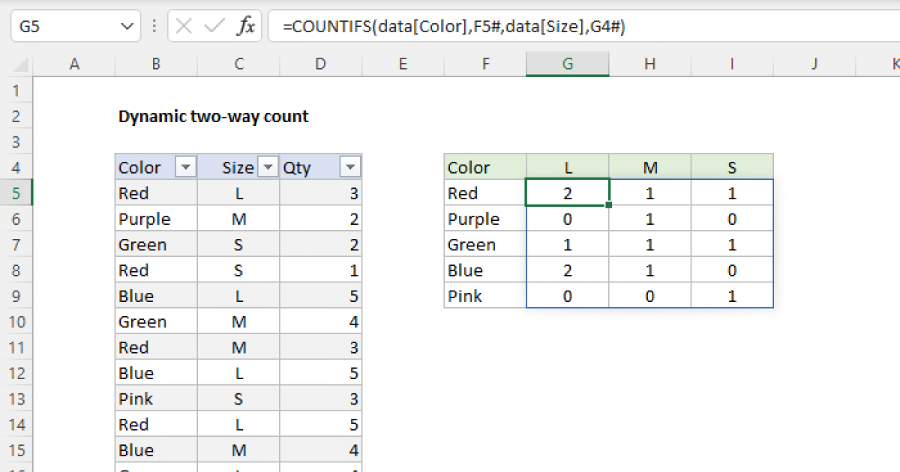Screen dimensions: 900x472
Task: Click inside the formula bar
Action: (x=450, y=25)
